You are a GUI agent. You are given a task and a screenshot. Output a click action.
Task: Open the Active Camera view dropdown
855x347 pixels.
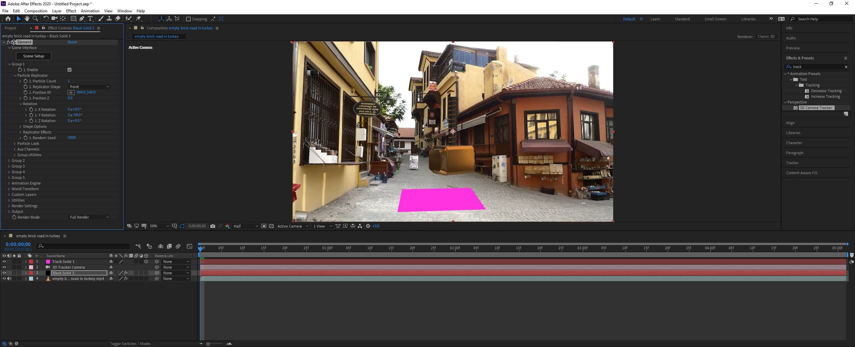pyautogui.click(x=293, y=226)
